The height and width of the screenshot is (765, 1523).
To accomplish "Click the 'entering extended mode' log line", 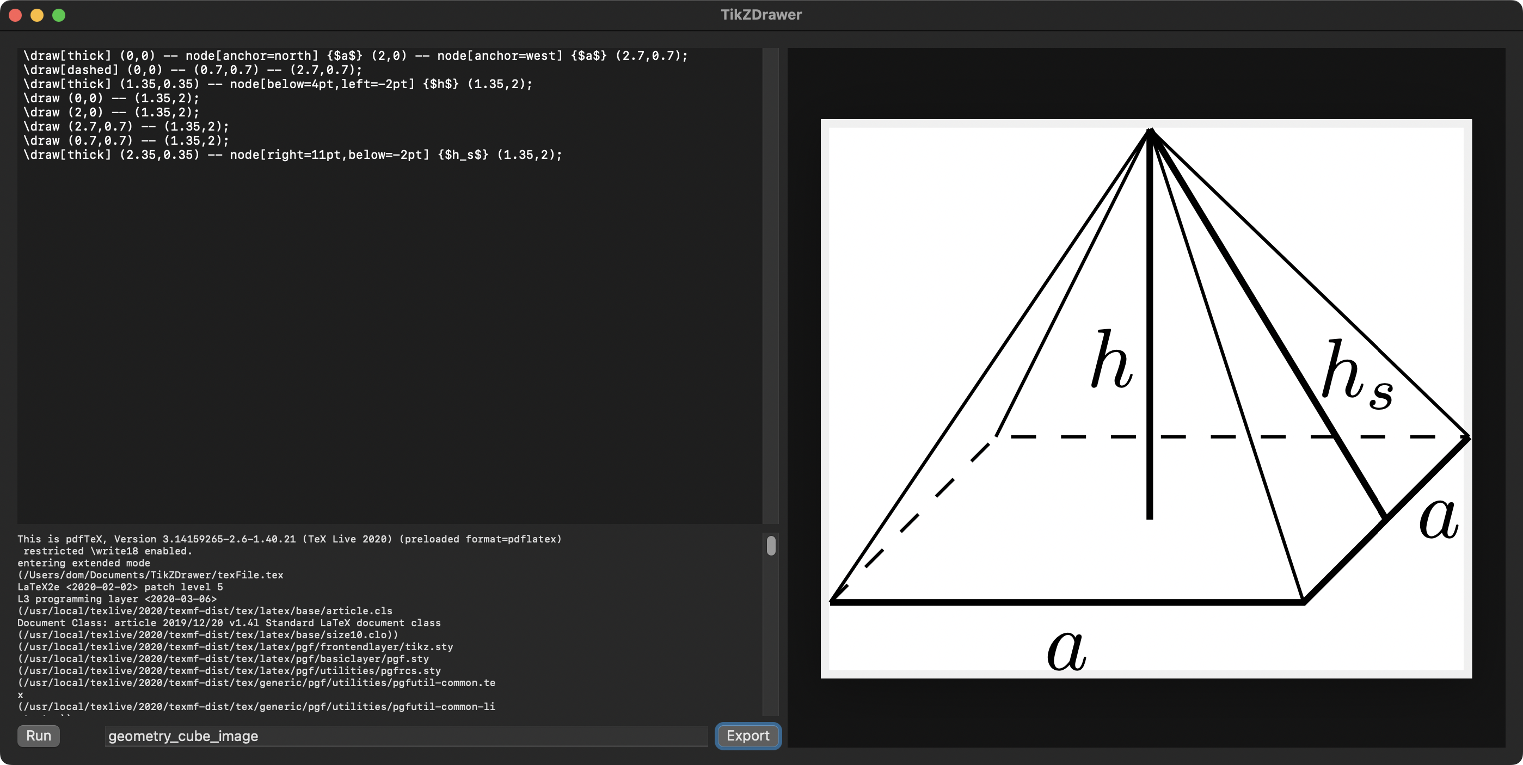I will [x=83, y=563].
